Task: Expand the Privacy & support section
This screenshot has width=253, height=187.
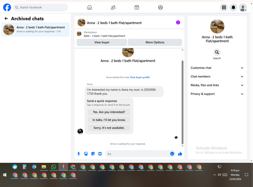Action: 217,94
